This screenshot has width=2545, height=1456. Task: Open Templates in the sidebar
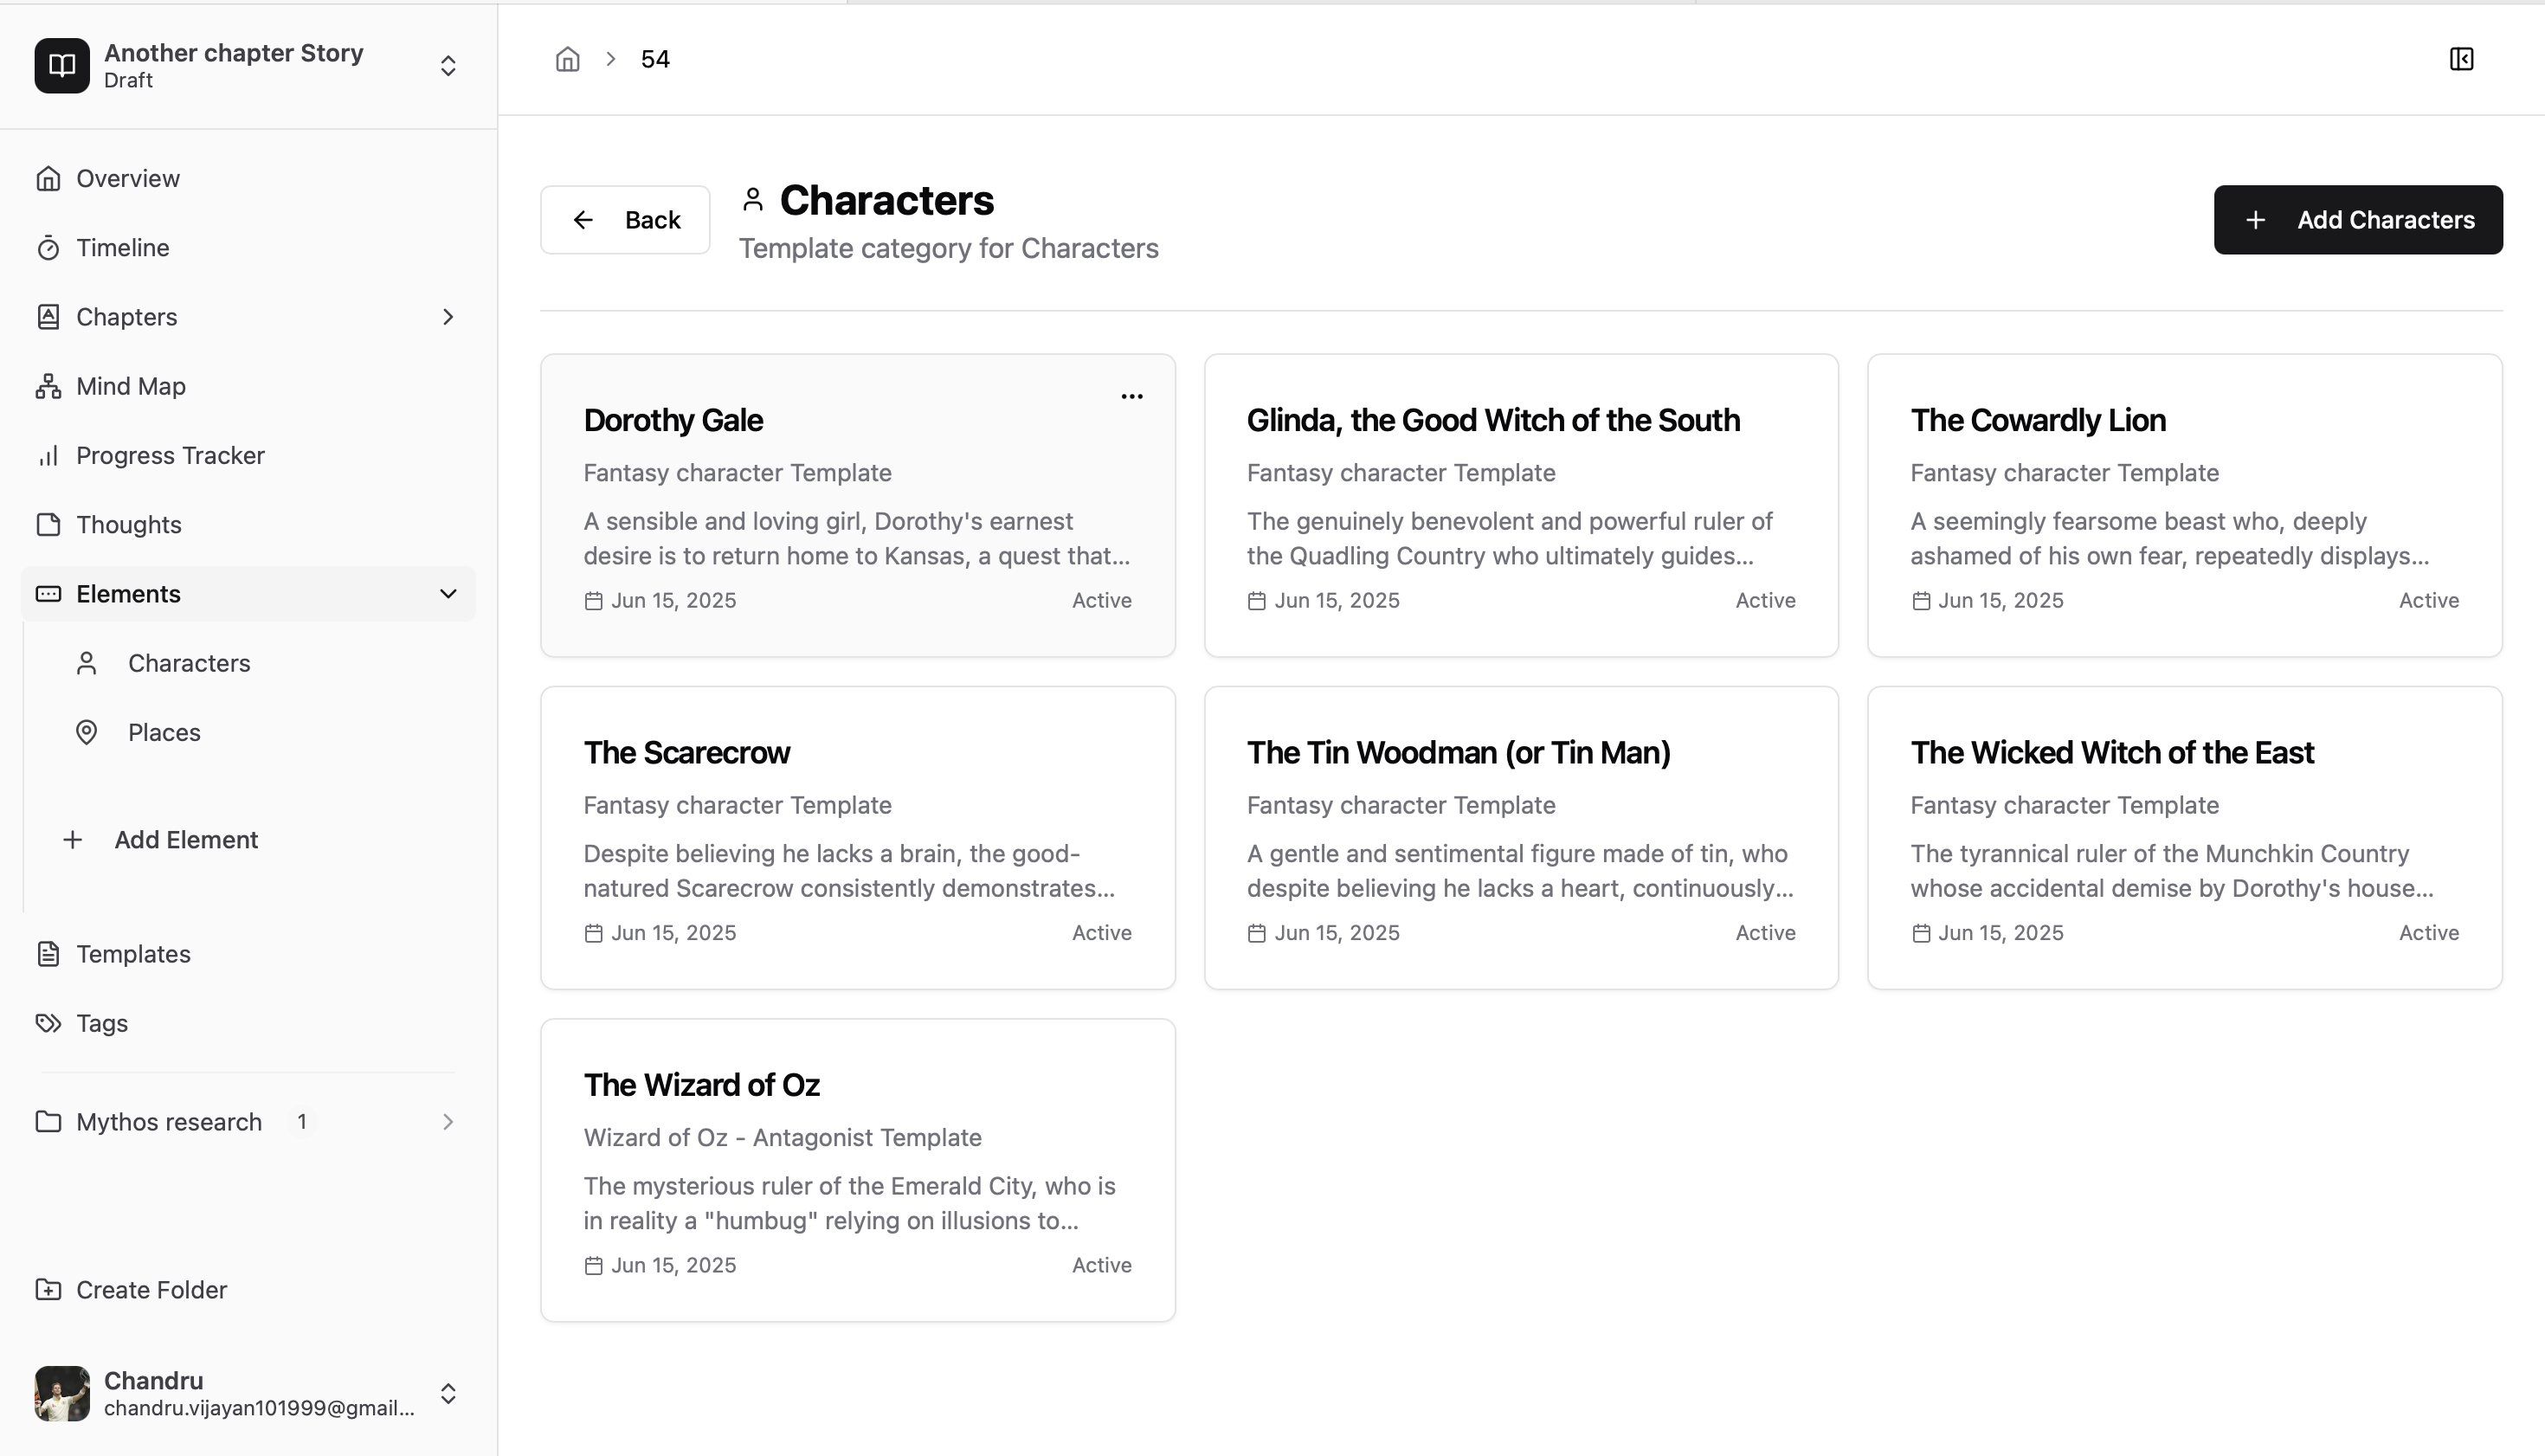click(248, 954)
